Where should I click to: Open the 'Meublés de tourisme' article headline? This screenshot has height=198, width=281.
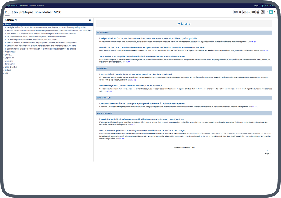click(151, 47)
